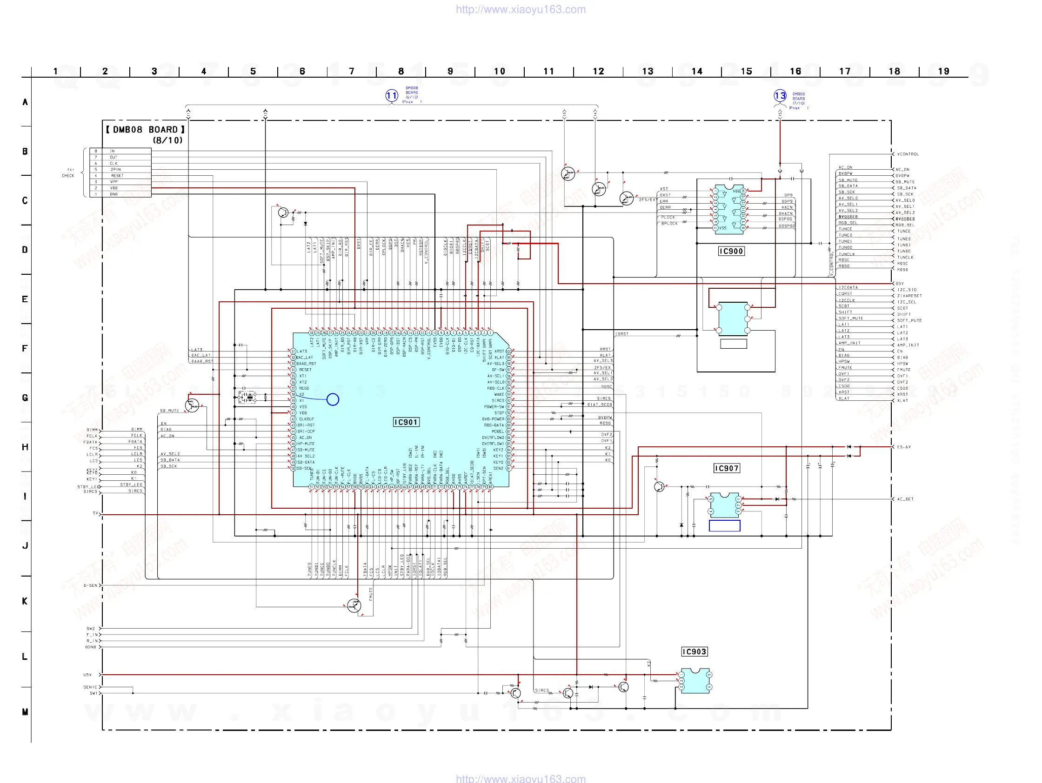Click the RESET pin on check connector

(117, 176)
